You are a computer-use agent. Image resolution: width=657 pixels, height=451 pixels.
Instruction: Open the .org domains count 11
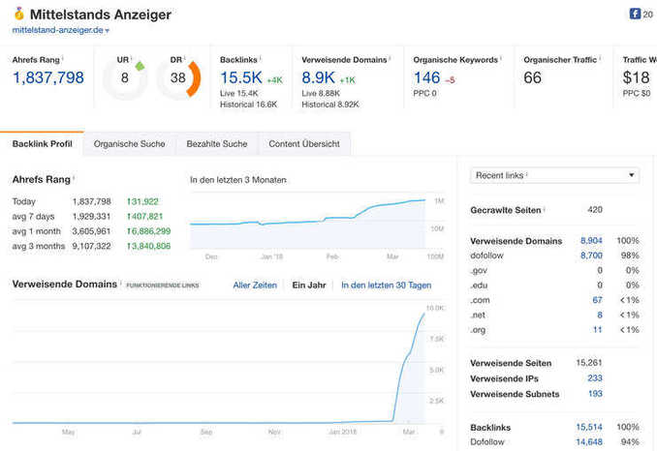598,330
